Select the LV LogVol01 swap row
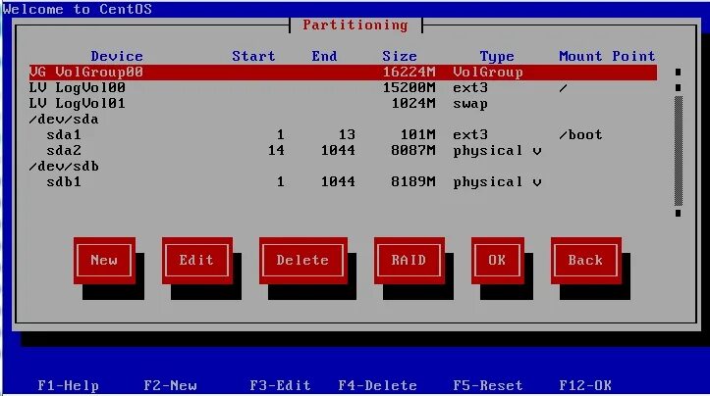 pos(343,104)
